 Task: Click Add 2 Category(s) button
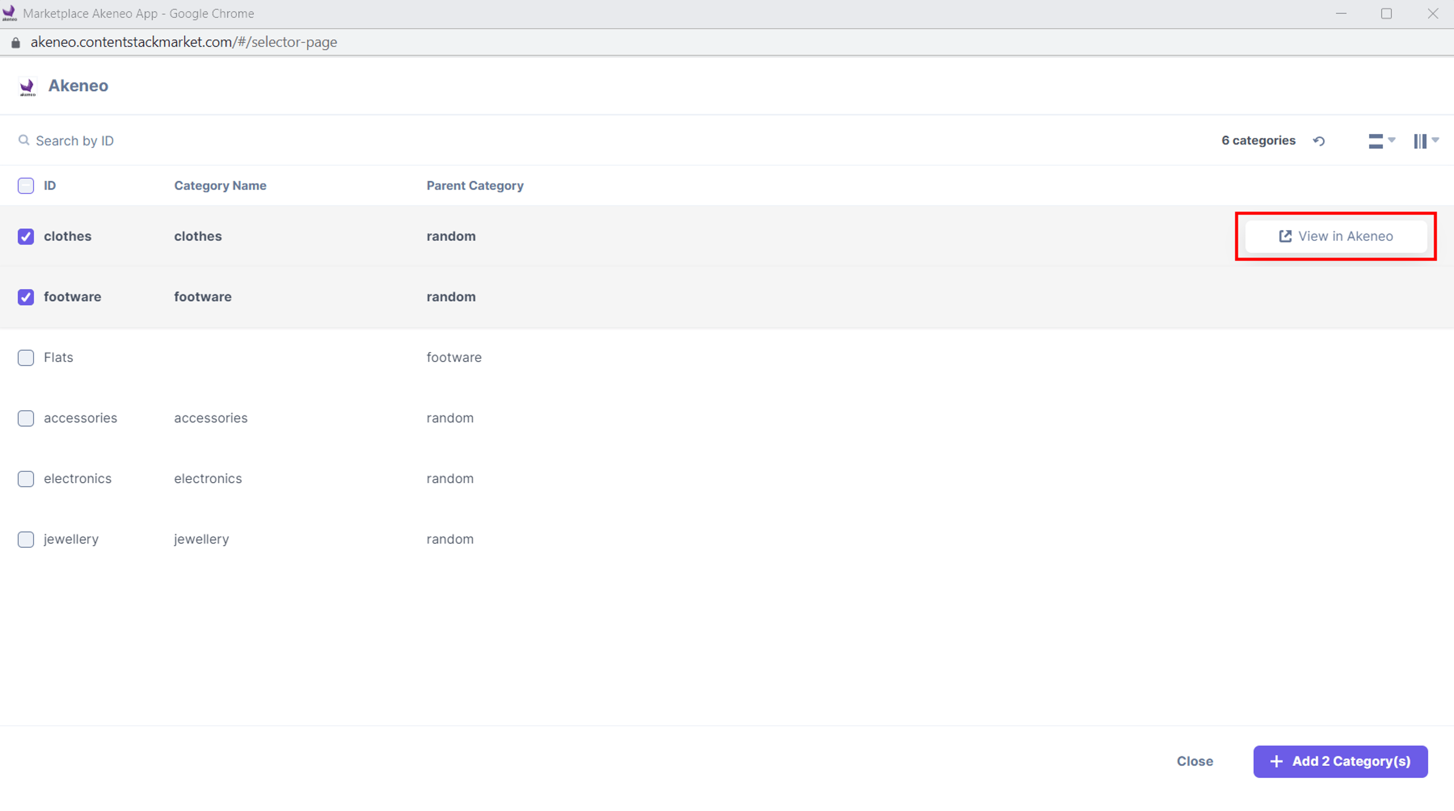point(1340,761)
